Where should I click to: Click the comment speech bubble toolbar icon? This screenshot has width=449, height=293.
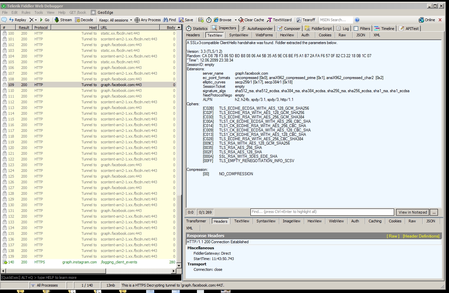4,20
